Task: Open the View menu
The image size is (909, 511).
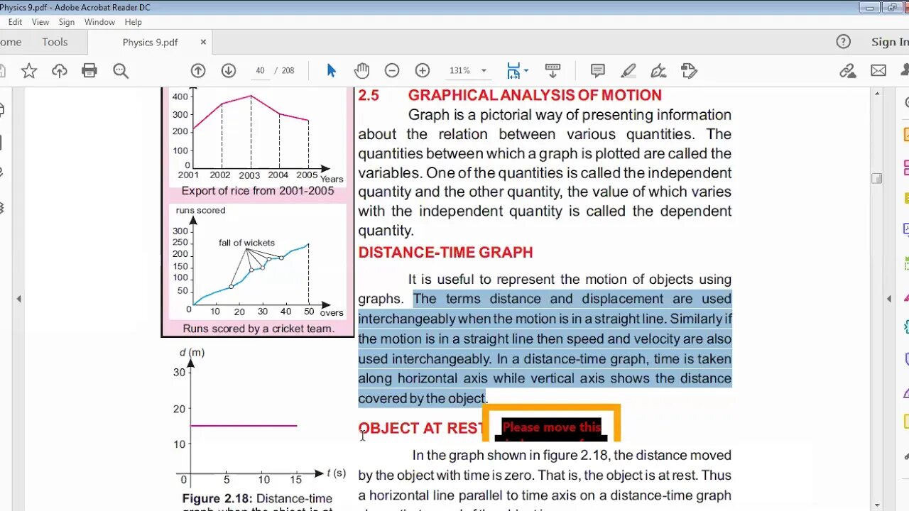Action: coord(40,22)
